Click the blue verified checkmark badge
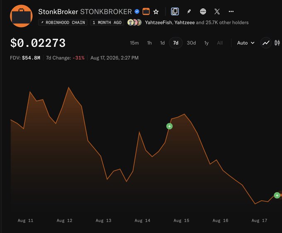 (x=137, y=12)
